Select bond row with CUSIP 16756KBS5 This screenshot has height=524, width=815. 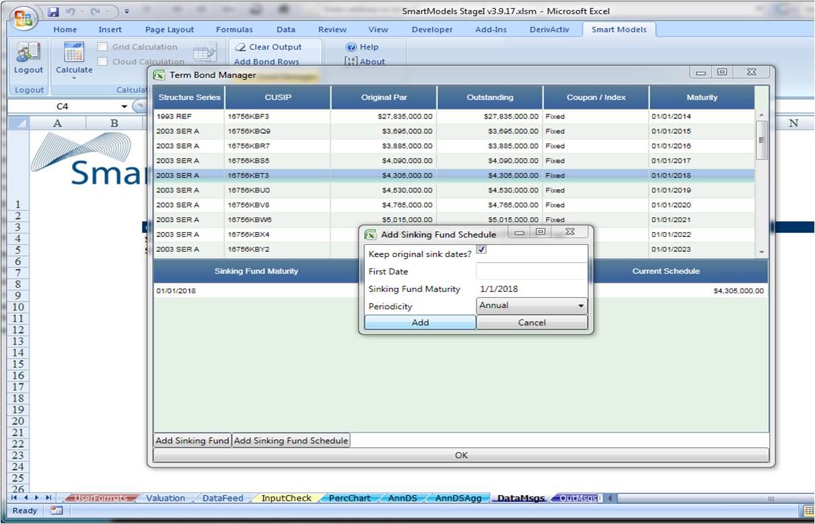pyautogui.click(x=454, y=161)
